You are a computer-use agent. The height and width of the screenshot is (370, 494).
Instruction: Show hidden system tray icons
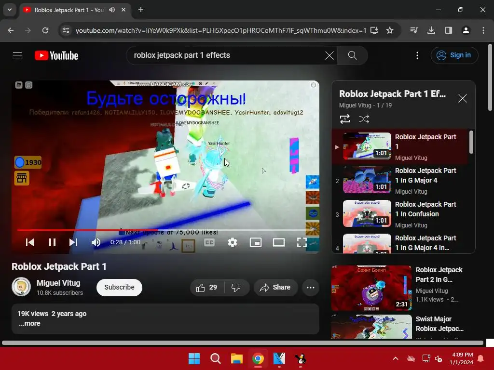[x=396, y=358]
